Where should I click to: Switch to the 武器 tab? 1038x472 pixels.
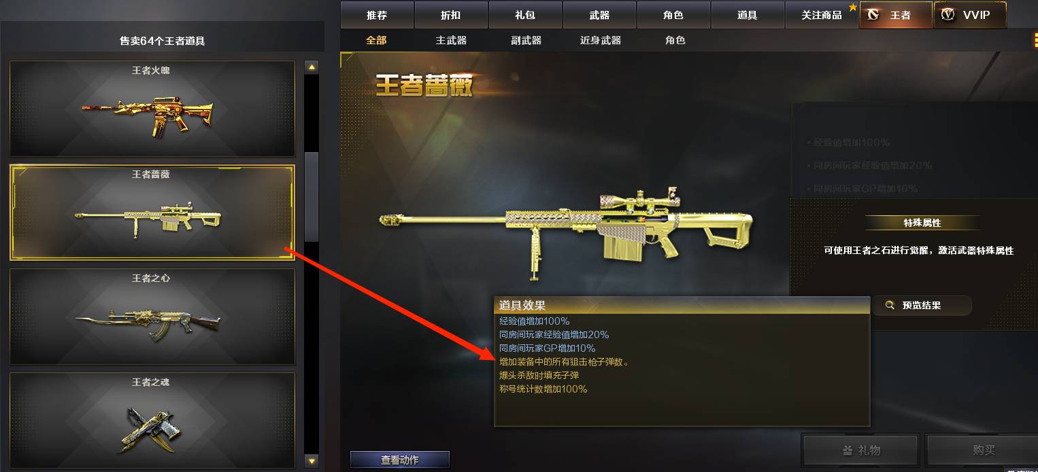[599, 15]
